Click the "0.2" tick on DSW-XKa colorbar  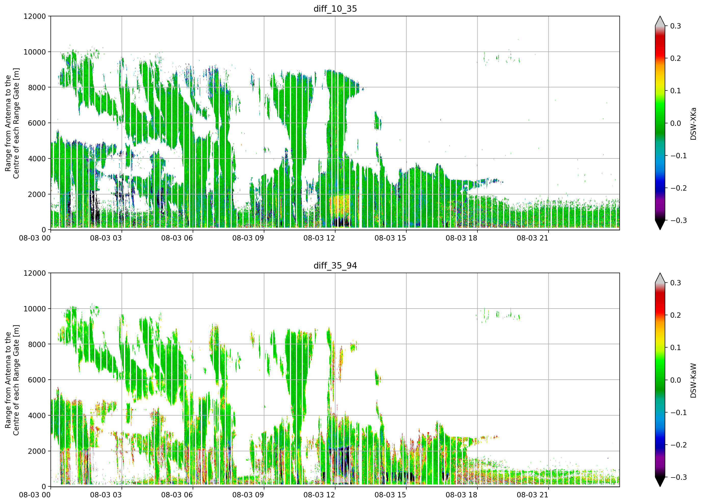point(676,58)
